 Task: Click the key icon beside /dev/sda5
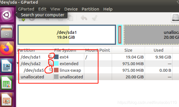pos(50,70)
